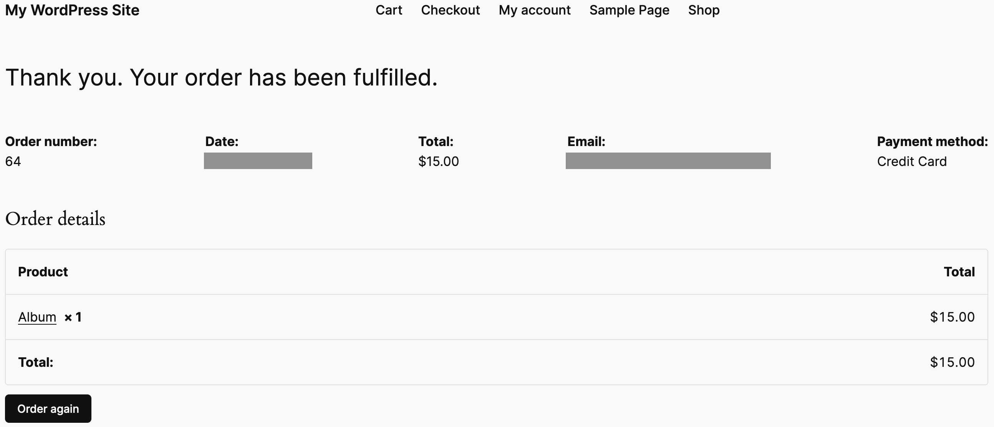994x427 pixels.
Task: Click the Credit Card payment method text
Action: (x=911, y=161)
